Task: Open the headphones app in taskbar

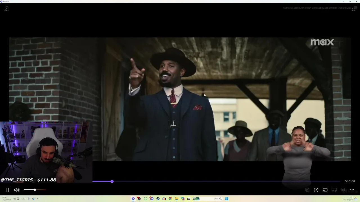Action: [x=164, y=199]
